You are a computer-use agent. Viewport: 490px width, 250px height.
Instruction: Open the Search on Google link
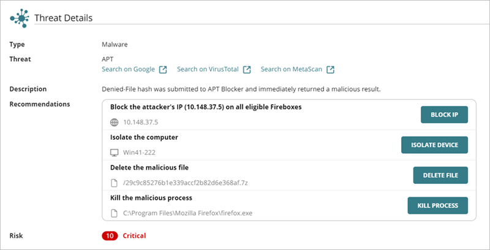pos(129,69)
